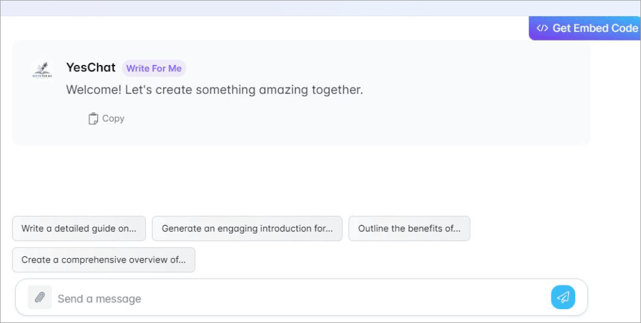Select "Generate an engaging introduction for..." suggestion
The image size is (641, 323).
pyautogui.click(x=247, y=229)
